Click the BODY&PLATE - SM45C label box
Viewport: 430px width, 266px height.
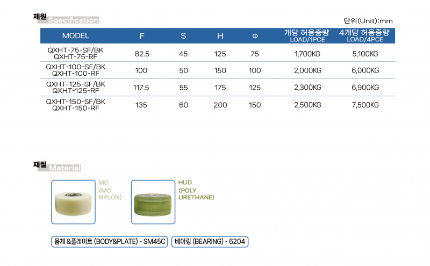pyautogui.click(x=110, y=242)
